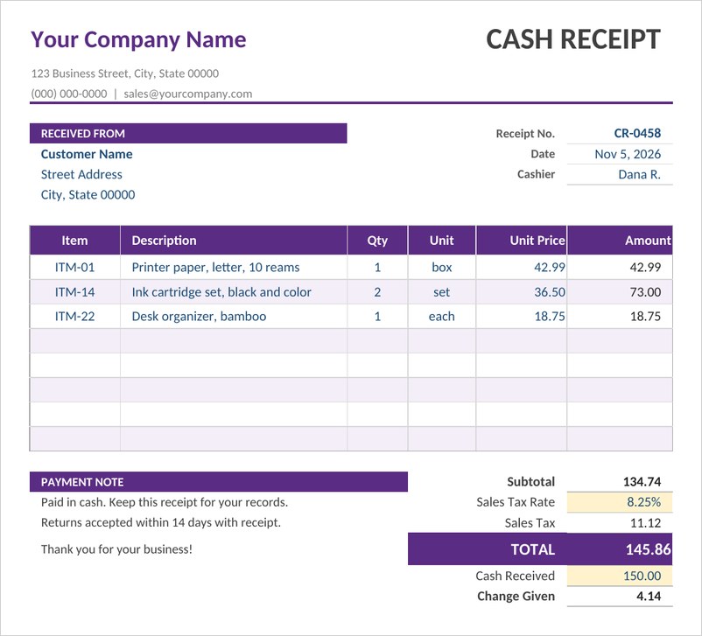Click the 'Cash Received' label
The width and height of the screenshot is (702, 636).
[515, 576]
